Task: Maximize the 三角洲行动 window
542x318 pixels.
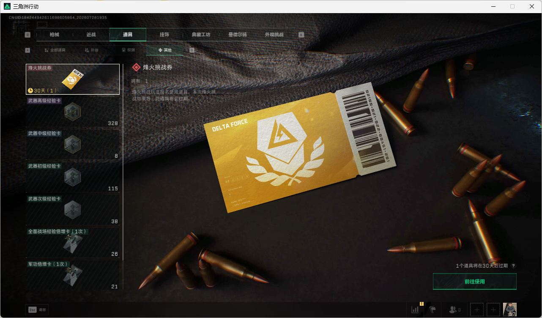Action: [x=512, y=6]
